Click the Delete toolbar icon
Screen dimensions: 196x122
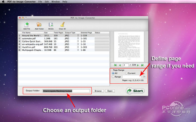(51, 25)
